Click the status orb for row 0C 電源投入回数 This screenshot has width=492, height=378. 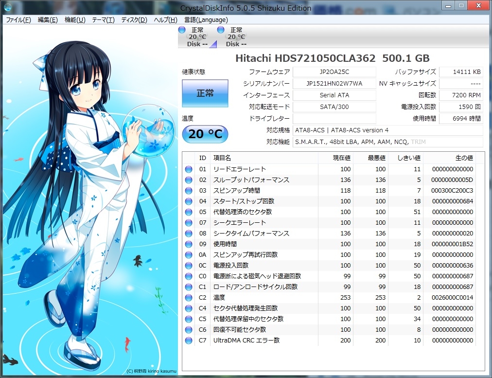click(189, 265)
